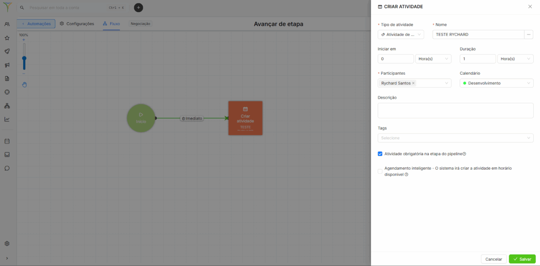Open the Calendário Desenvolvimento dropdown

point(496,83)
